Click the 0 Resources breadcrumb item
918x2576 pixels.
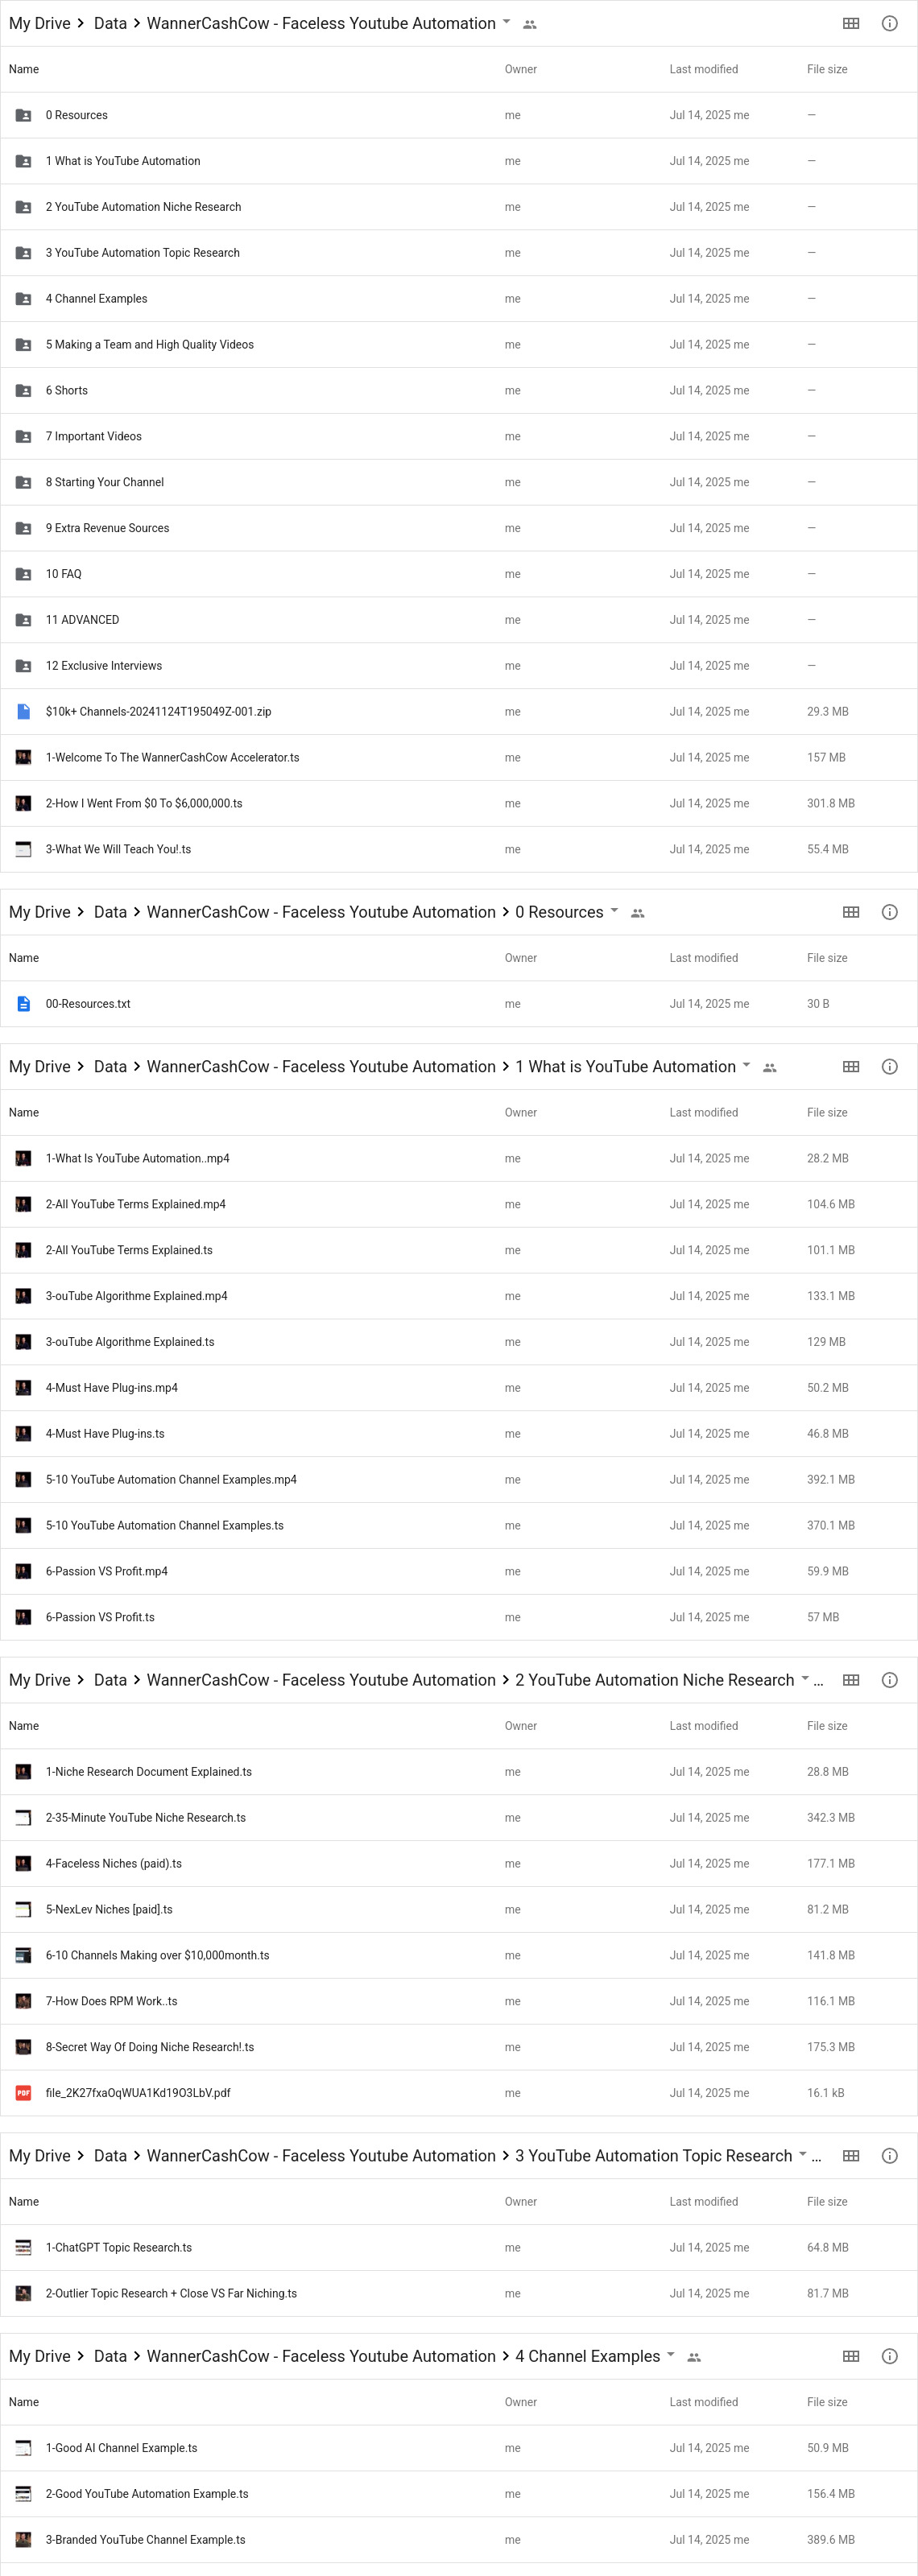tap(559, 912)
